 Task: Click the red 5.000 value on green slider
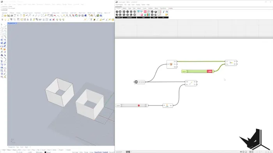coord(210,71)
